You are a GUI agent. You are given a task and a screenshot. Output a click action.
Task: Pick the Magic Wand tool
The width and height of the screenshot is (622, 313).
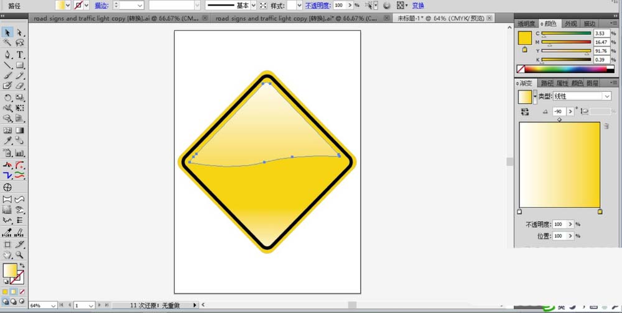[7, 43]
